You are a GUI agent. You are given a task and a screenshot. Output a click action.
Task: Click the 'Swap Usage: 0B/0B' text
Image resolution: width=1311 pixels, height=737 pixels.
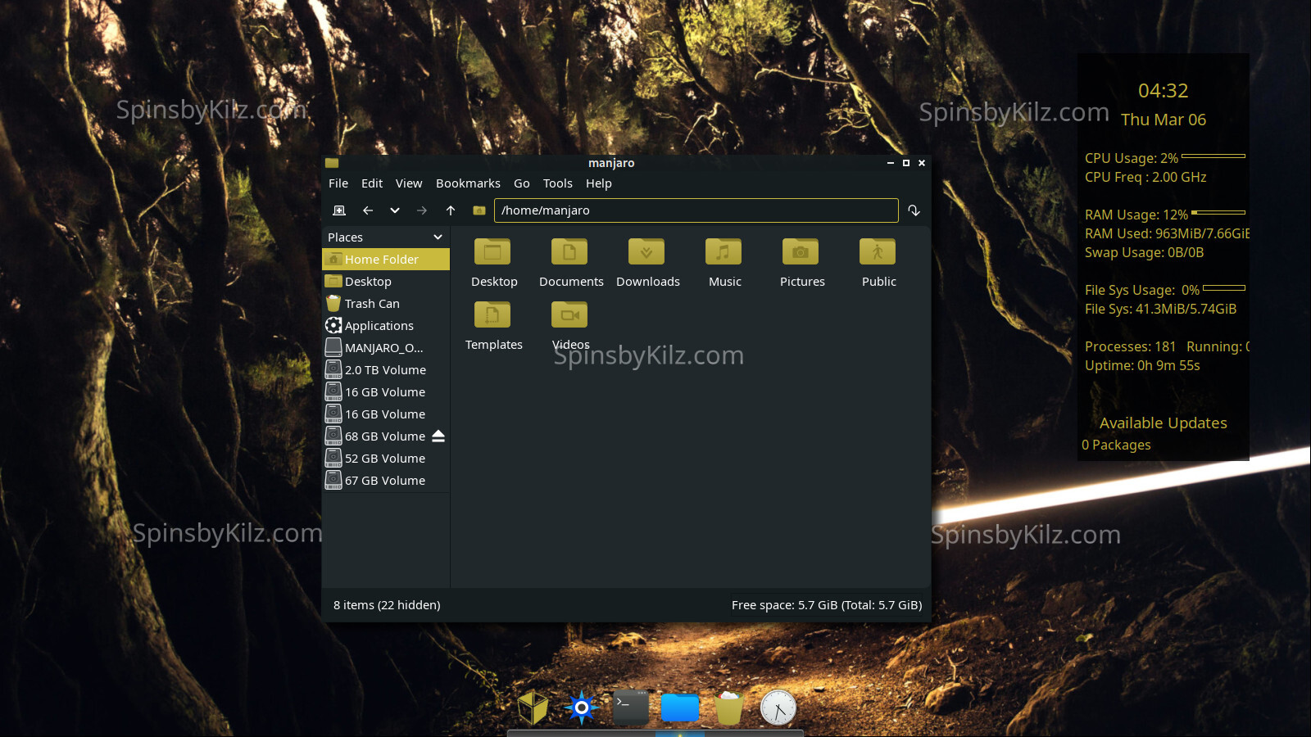click(x=1145, y=253)
